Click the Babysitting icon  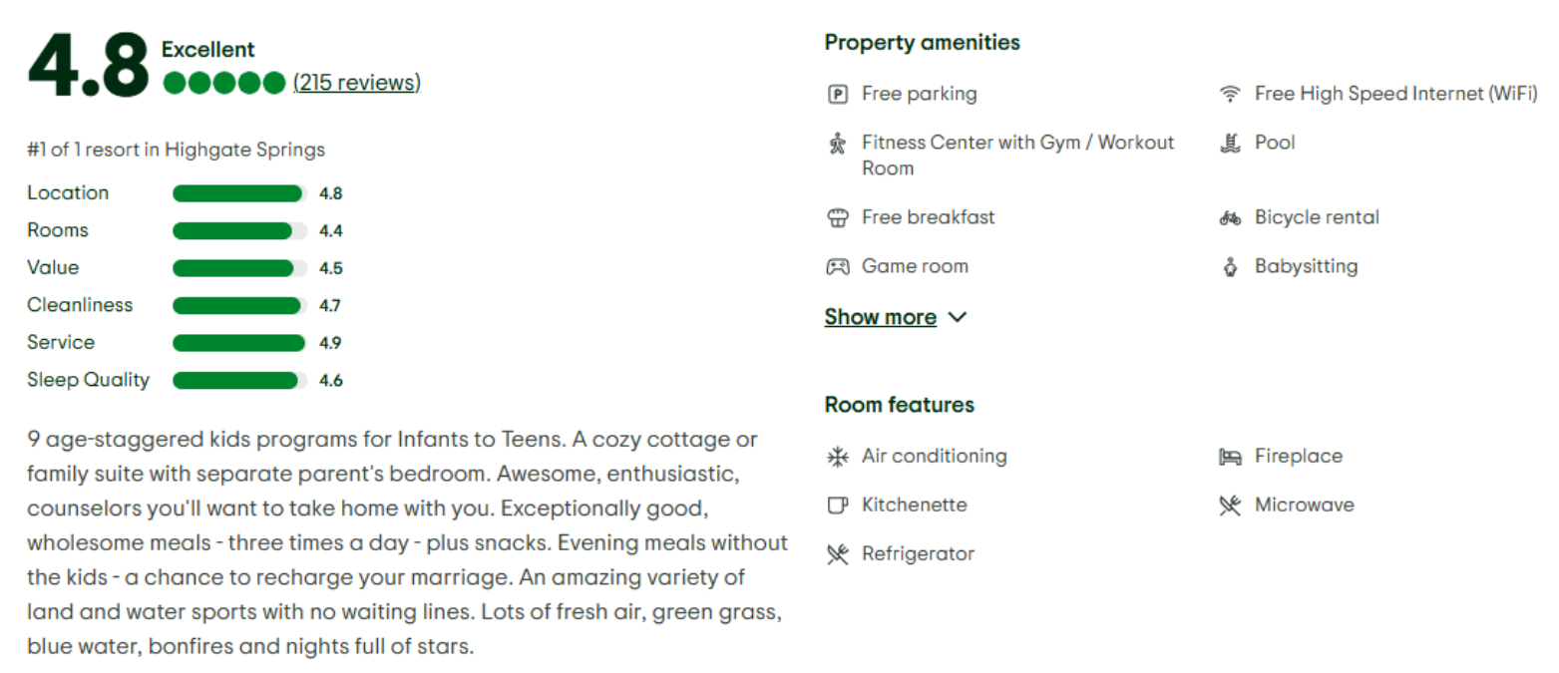coord(1230,267)
